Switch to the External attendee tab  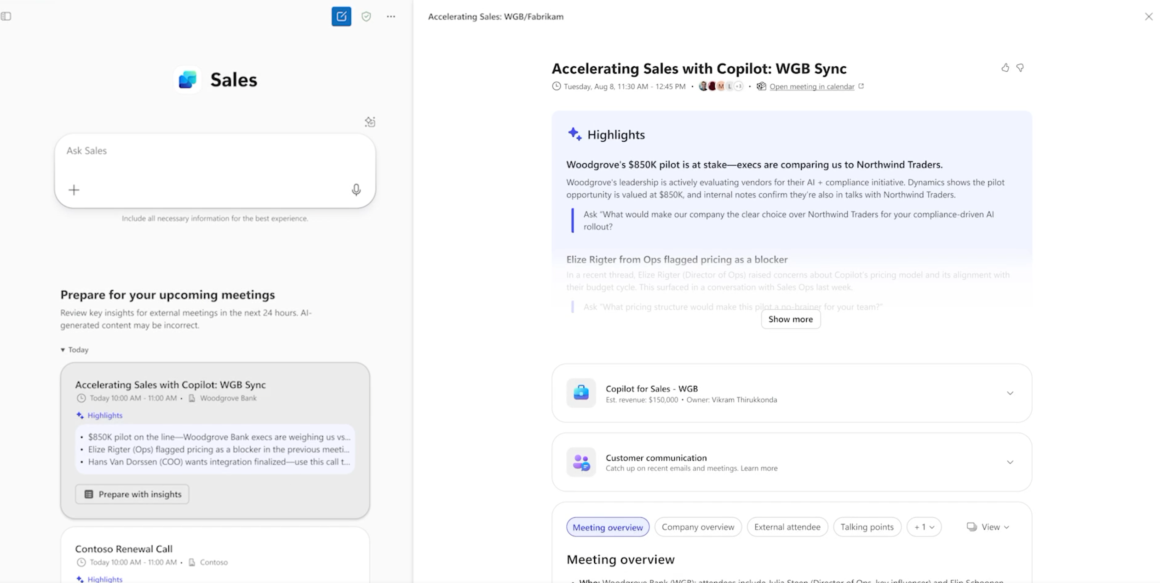(x=787, y=527)
